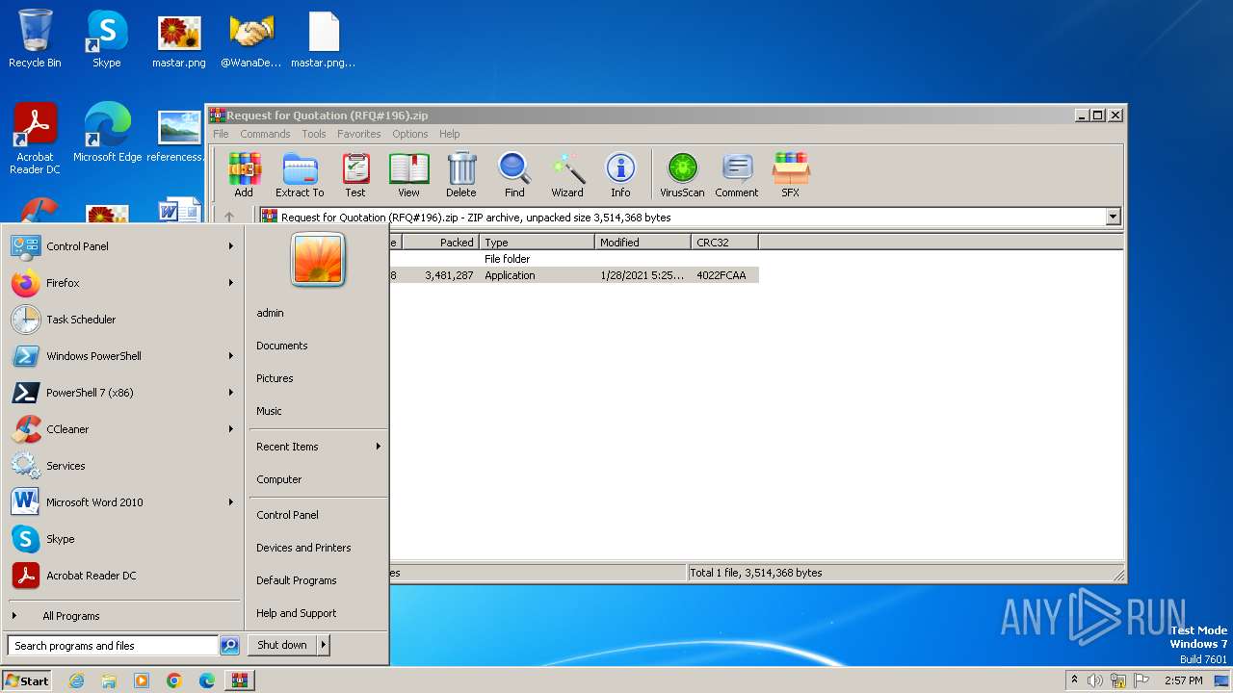Open Devices and Printers

pyautogui.click(x=303, y=548)
